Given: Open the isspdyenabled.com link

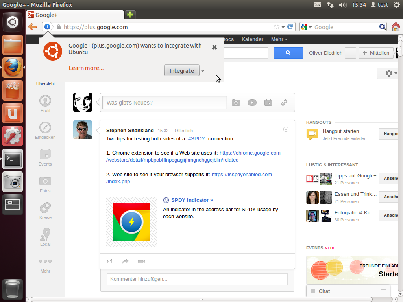Looking at the screenshot, I should [x=242, y=174].
